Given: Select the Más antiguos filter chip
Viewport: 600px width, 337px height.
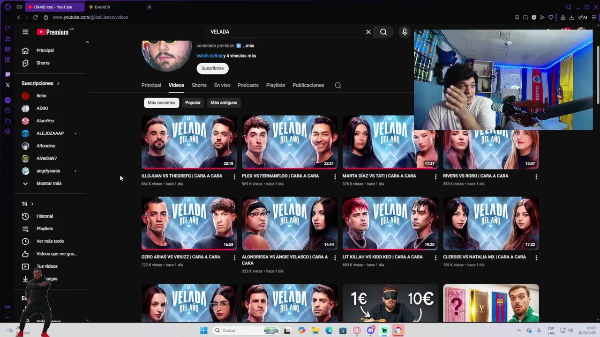Looking at the screenshot, I should click(224, 103).
